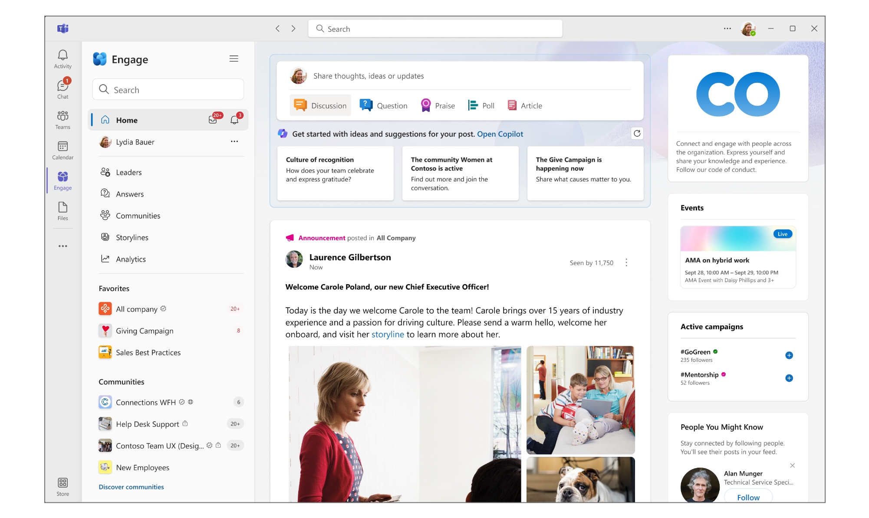Select the Poll post type icon
The height and width of the screenshot is (518, 869).
[472, 105]
